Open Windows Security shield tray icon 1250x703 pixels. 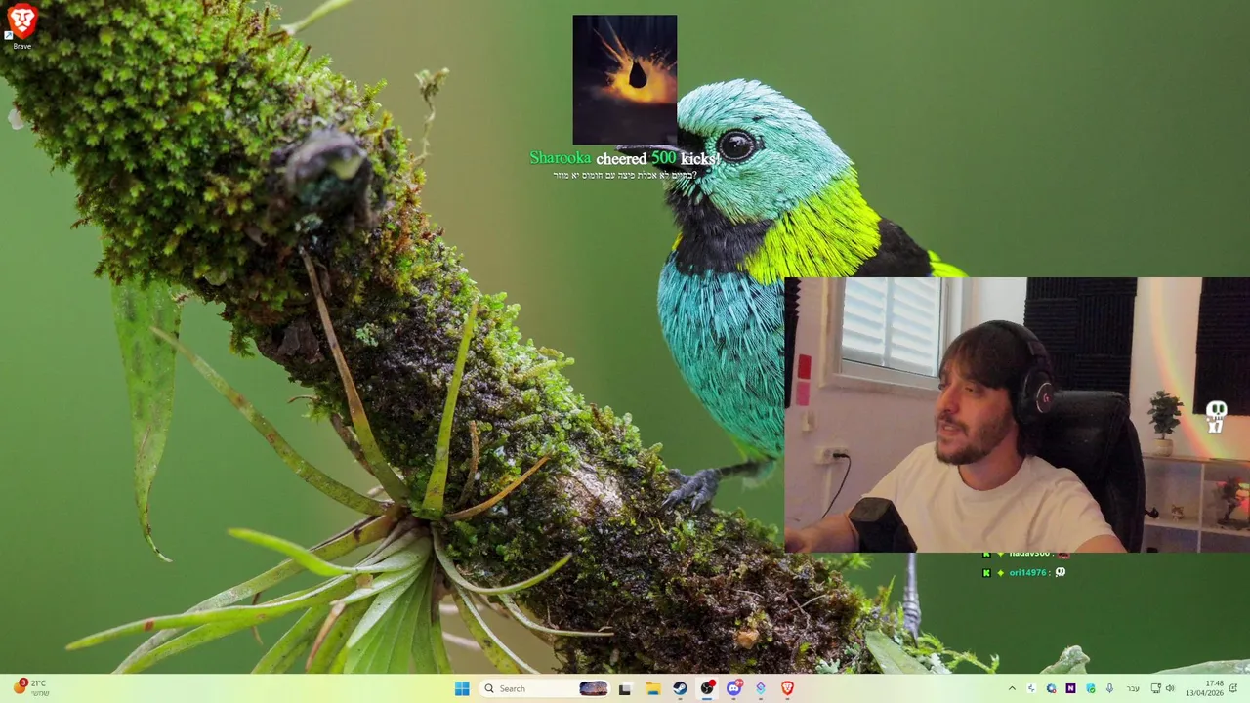[x=1091, y=688]
